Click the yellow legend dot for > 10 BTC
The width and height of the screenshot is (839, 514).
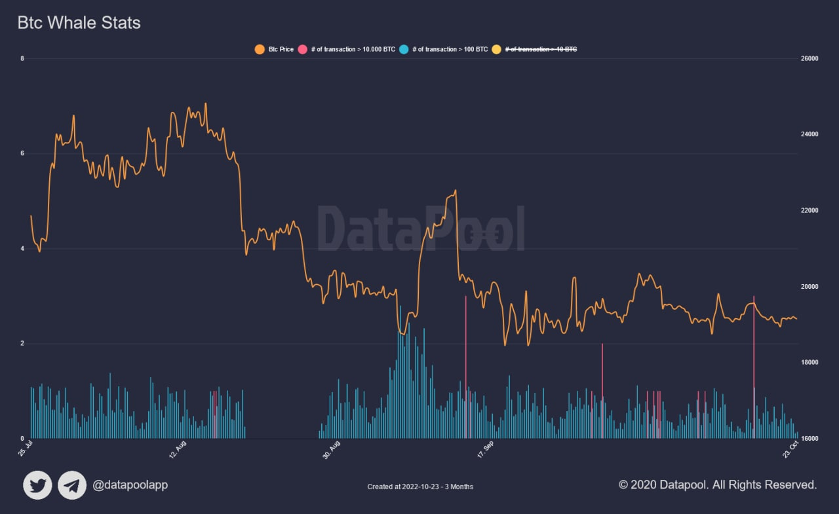point(497,49)
